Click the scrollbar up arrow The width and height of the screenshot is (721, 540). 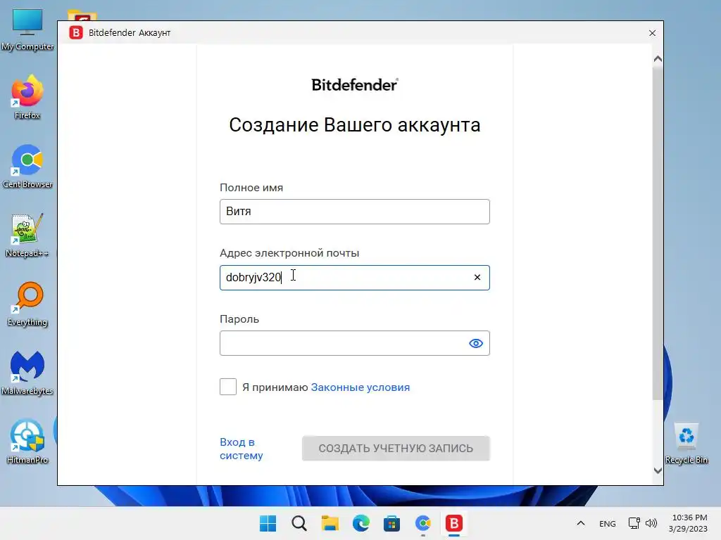pyautogui.click(x=658, y=59)
